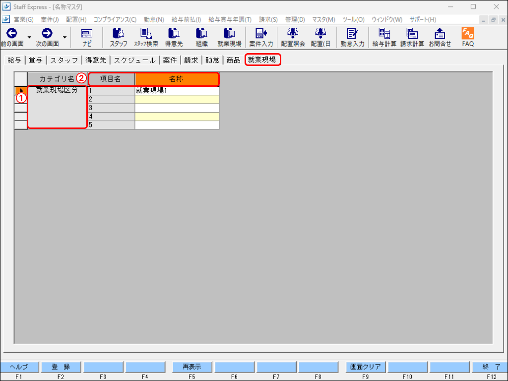Edit the 就業現場1 name cell
The height and width of the screenshot is (381, 508).
coord(177,91)
